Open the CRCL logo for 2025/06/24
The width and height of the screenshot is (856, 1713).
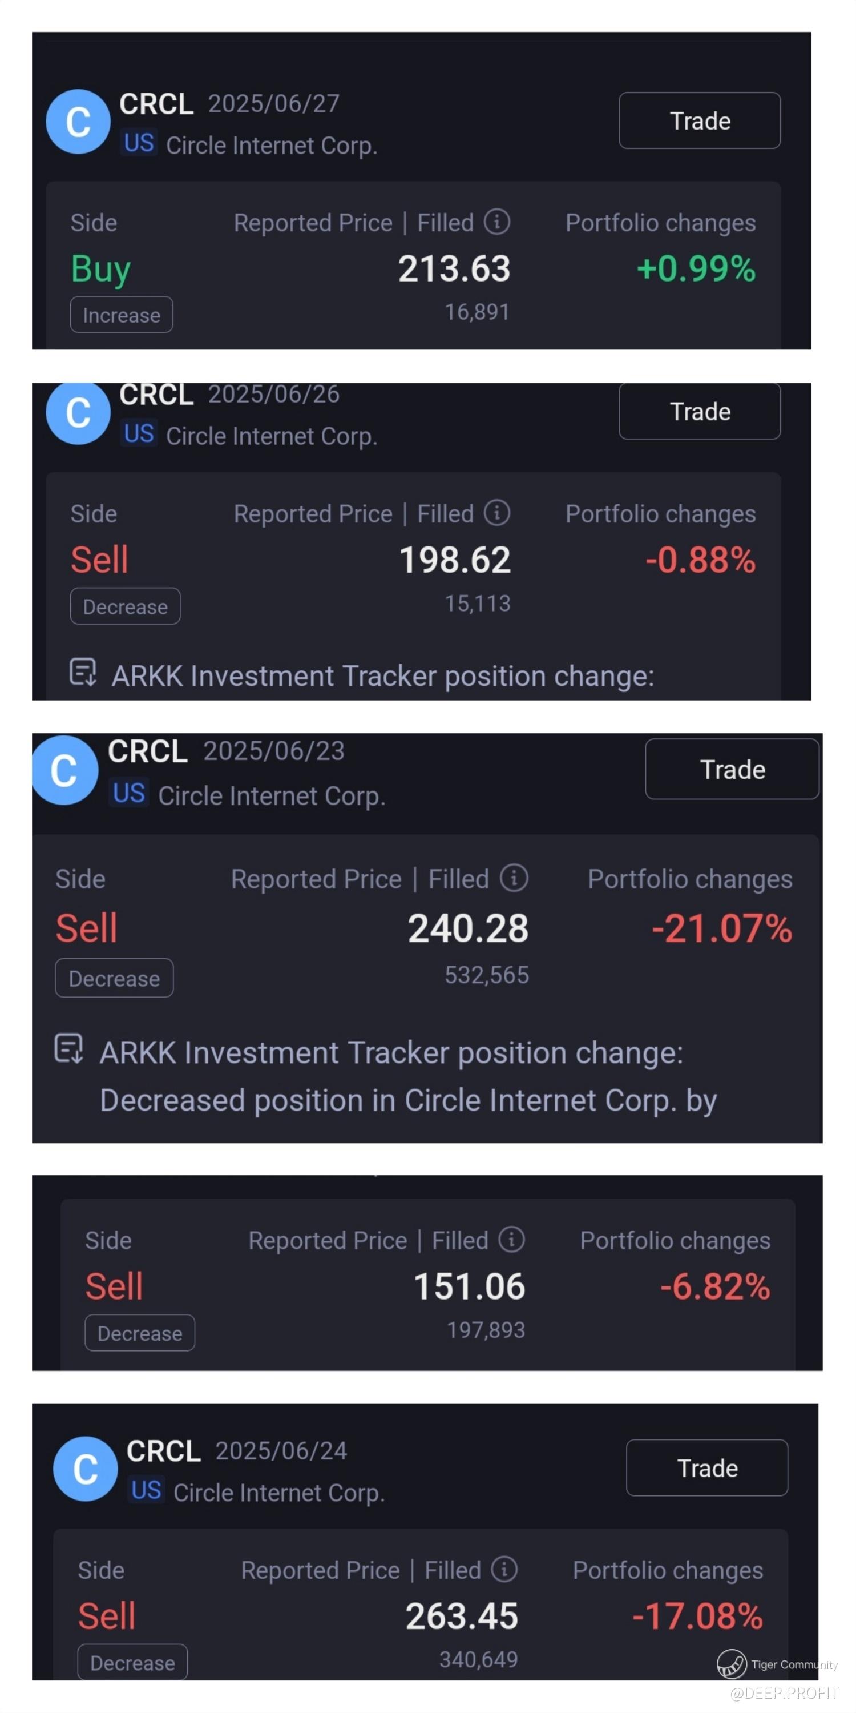[85, 1469]
